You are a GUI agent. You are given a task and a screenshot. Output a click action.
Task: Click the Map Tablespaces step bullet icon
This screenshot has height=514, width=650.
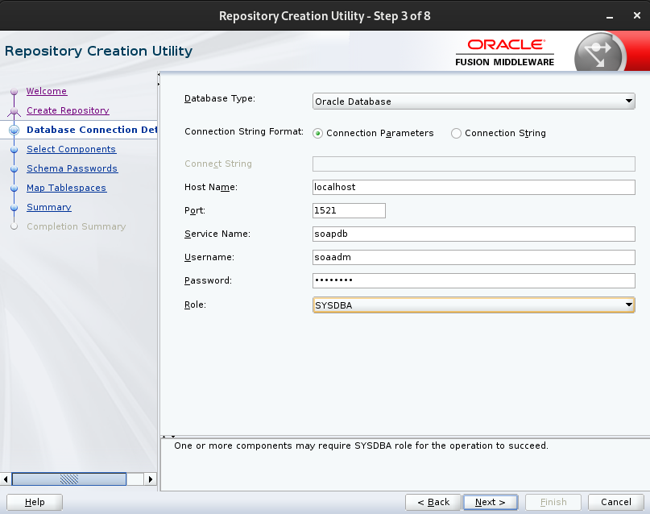[x=14, y=189]
